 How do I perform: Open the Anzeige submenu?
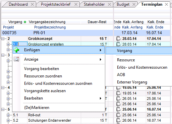pos(59,59)
